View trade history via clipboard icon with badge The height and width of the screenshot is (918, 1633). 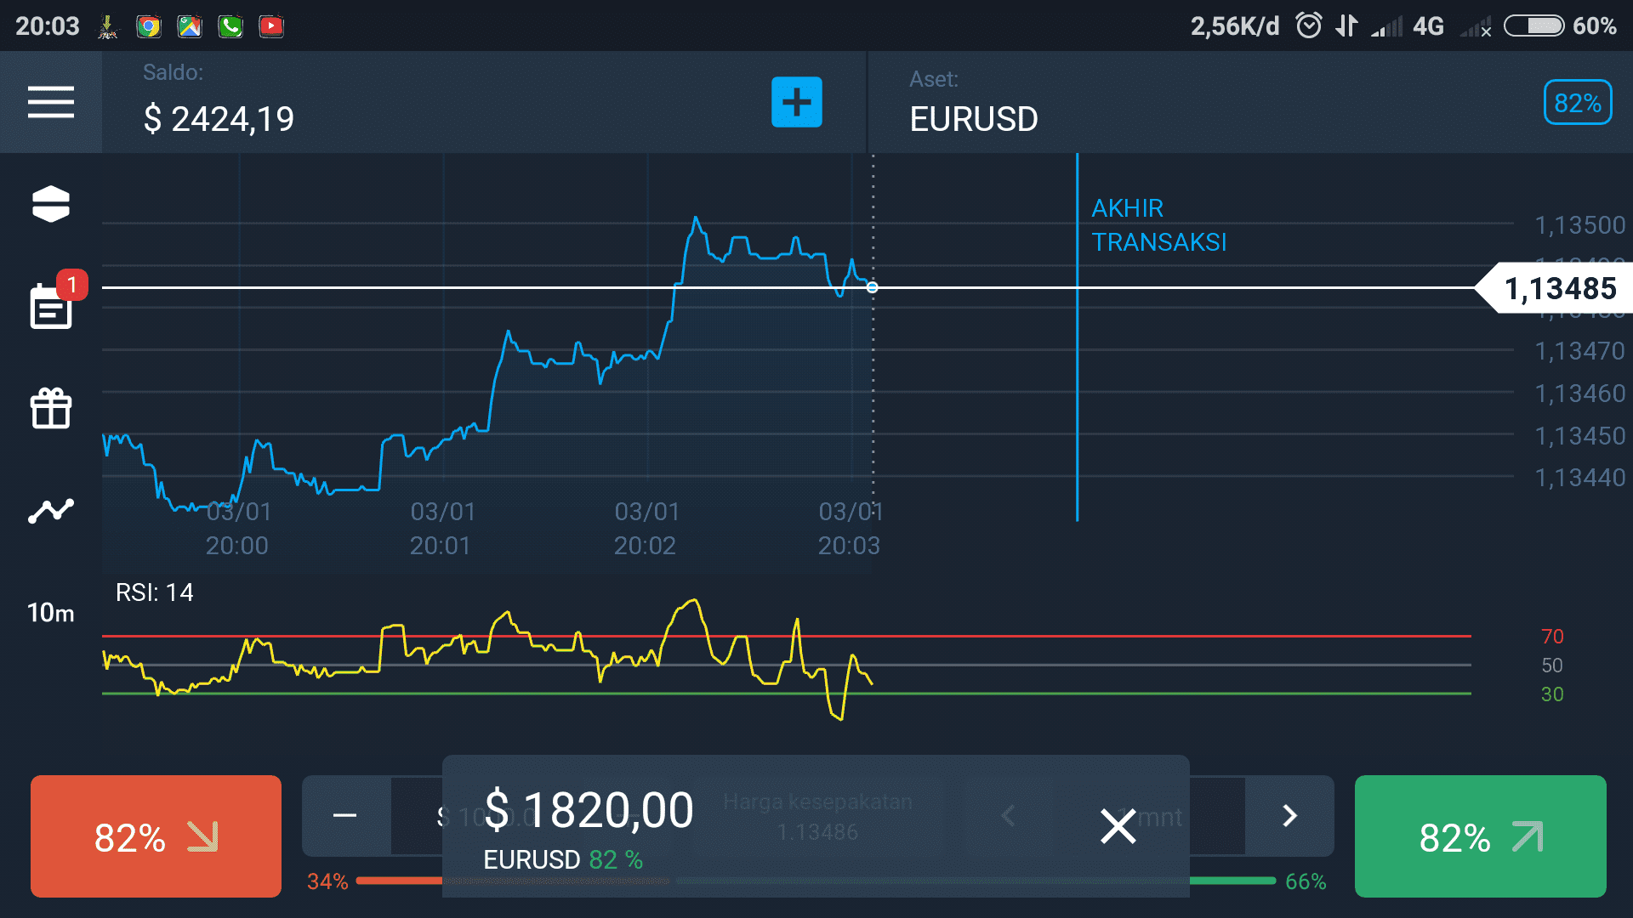coord(51,308)
